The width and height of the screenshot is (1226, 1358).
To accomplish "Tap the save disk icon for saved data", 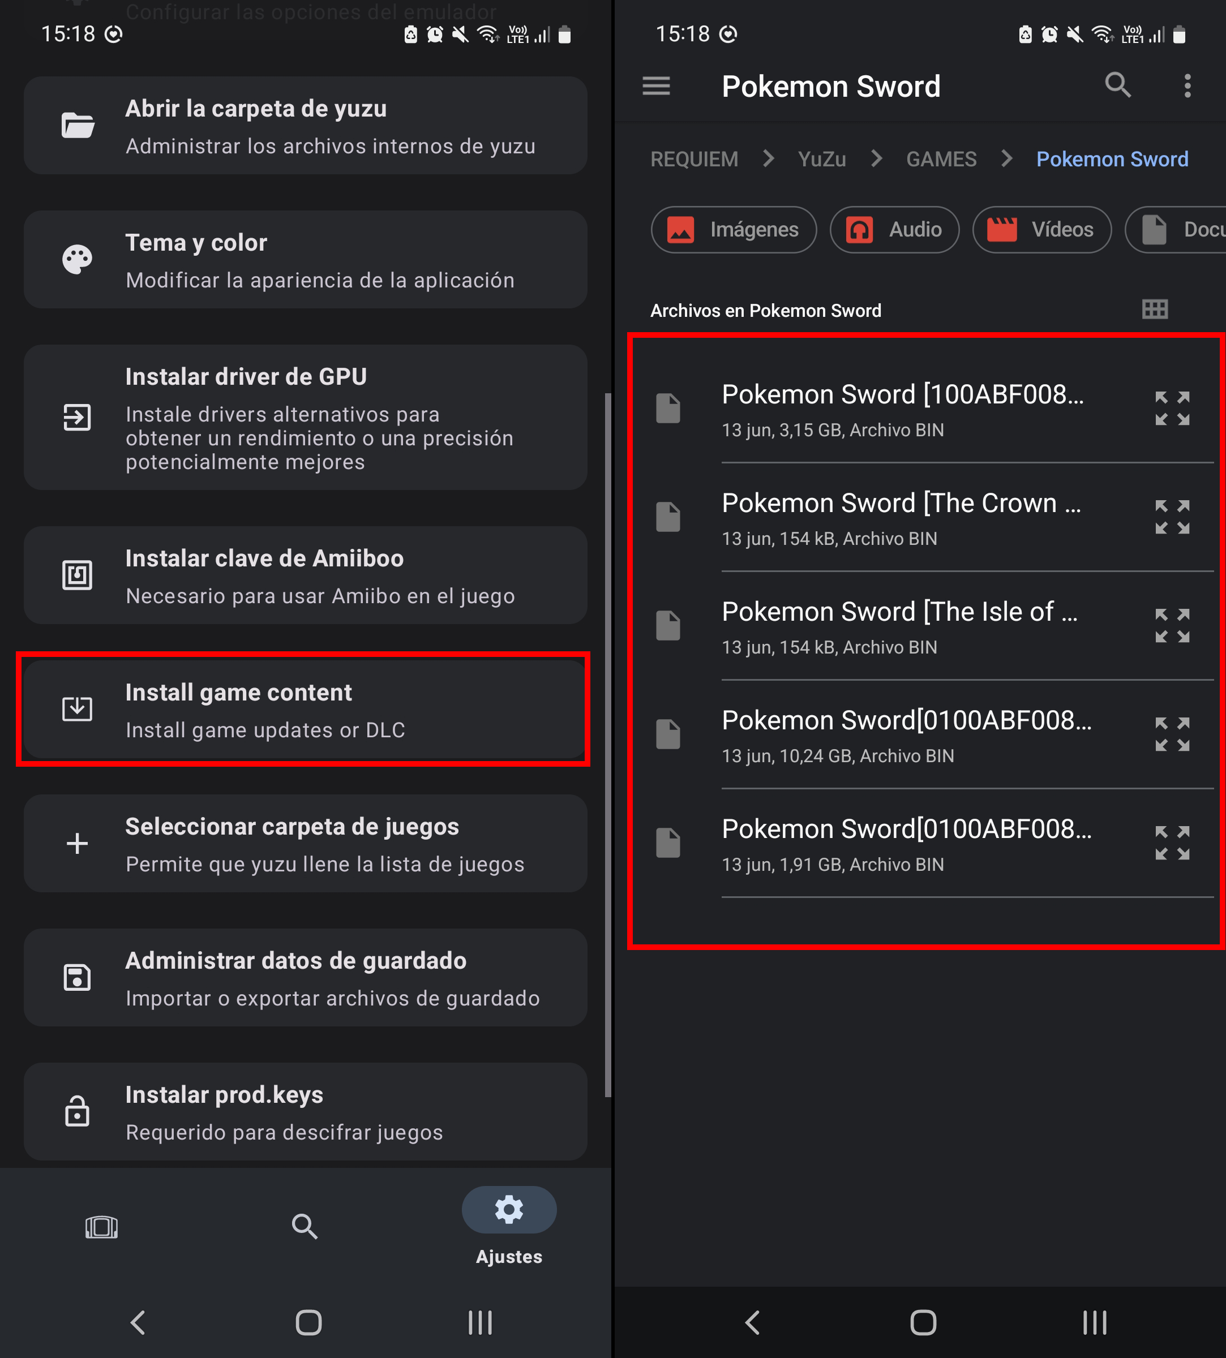I will [x=77, y=977].
